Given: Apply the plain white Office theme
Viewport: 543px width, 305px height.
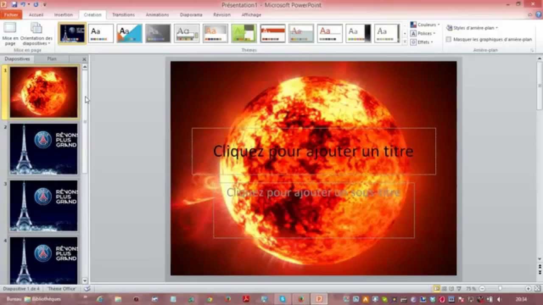Looking at the screenshot, I should [101, 33].
